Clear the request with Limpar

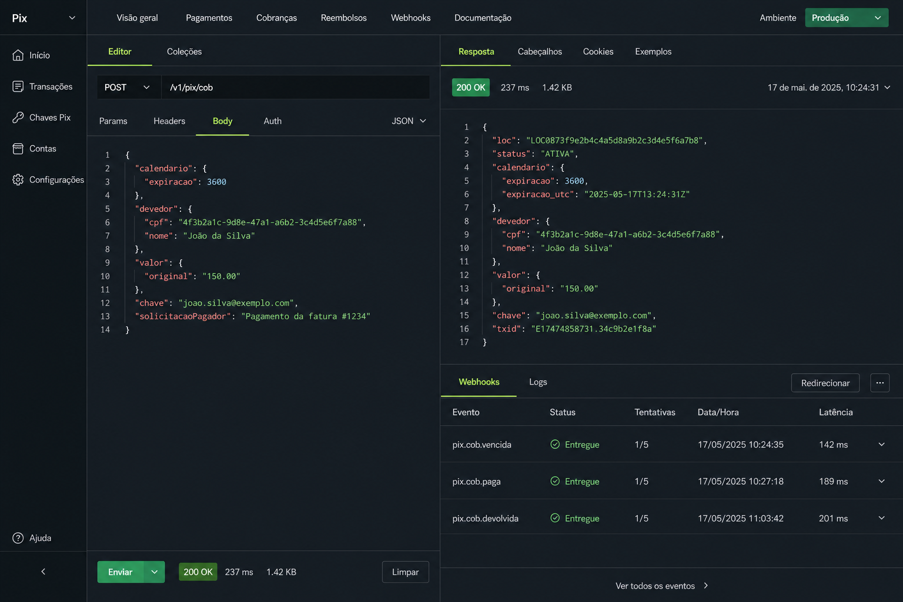406,572
